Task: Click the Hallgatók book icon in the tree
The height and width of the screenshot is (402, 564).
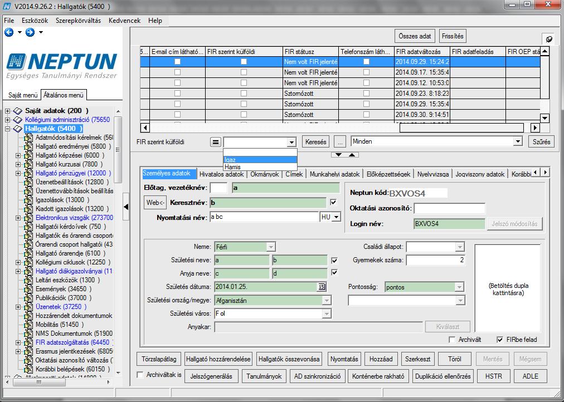Action: tap(18, 129)
